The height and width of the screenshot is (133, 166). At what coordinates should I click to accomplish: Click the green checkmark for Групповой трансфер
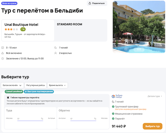click(113, 106)
